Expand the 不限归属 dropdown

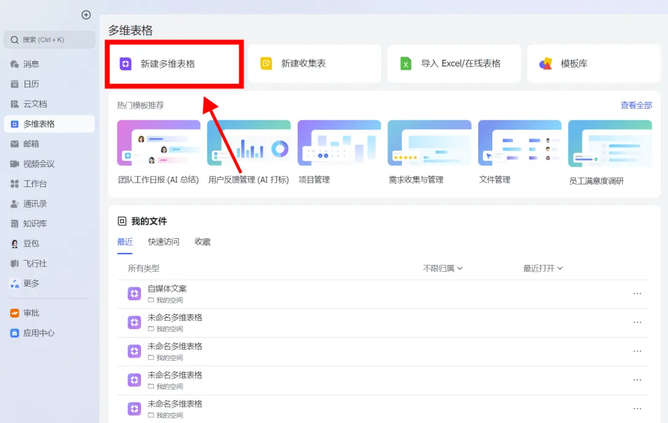[x=442, y=268]
